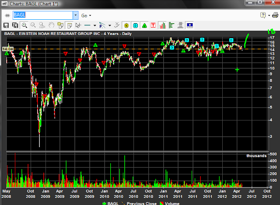The image size is (280, 205).
Task: Click the 14.04 previous close price label
Action: [x=8, y=49]
